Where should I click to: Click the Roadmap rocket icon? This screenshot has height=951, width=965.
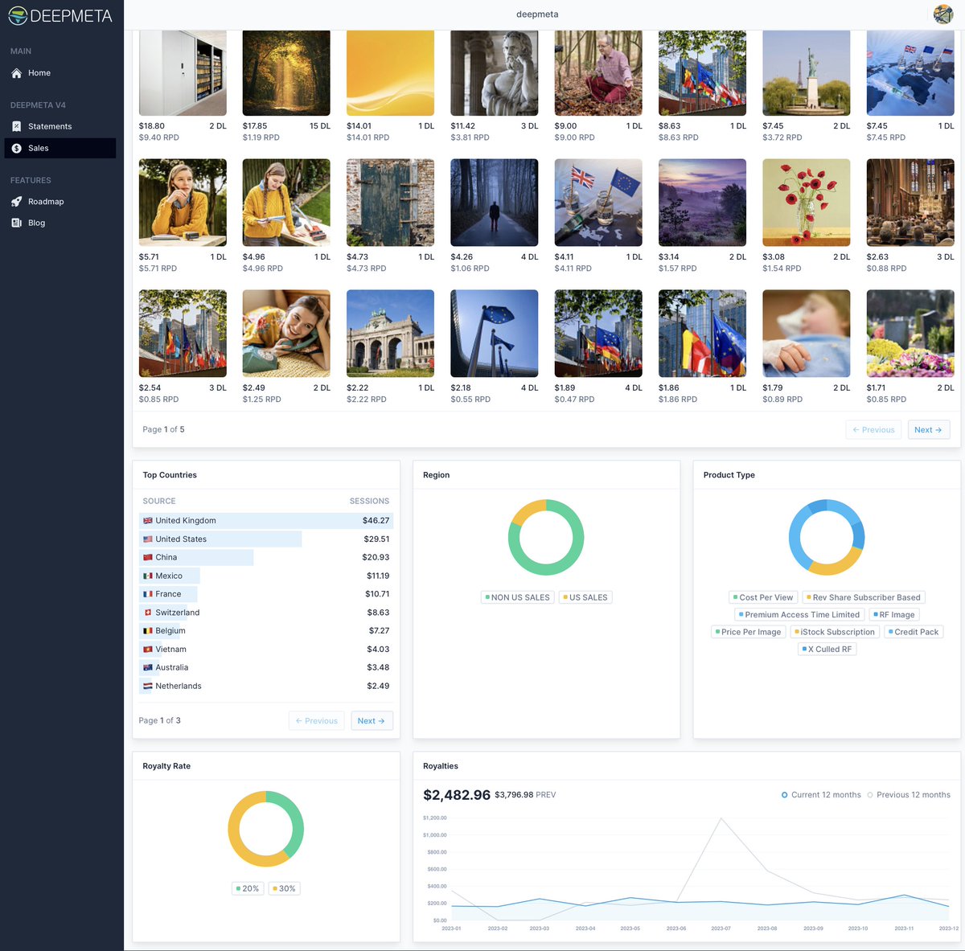[x=18, y=201]
